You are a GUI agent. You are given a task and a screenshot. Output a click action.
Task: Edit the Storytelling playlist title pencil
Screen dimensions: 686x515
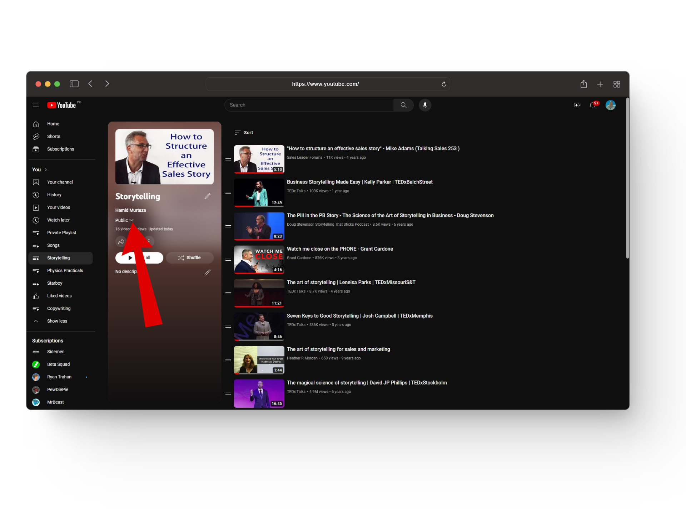(x=207, y=196)
